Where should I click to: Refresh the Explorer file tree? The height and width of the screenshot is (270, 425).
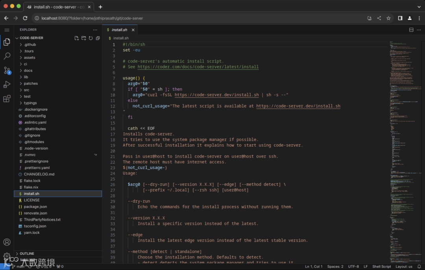91,38
